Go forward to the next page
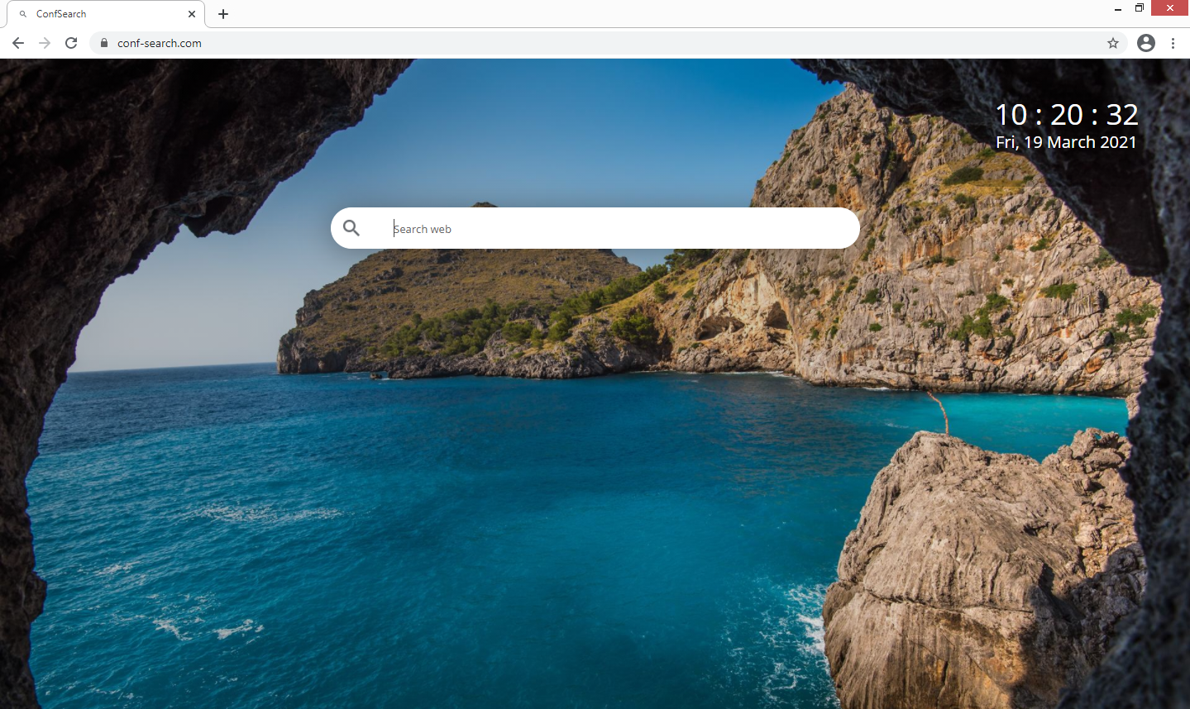Image resolution: width=1190 pixels, height=709 pixels. click(45, 43)
